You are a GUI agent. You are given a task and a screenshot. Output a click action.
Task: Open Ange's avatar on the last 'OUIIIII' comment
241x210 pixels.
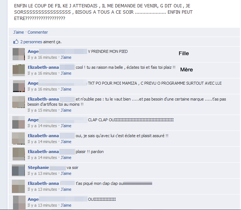pyautogui.click(x=19, y=203)
